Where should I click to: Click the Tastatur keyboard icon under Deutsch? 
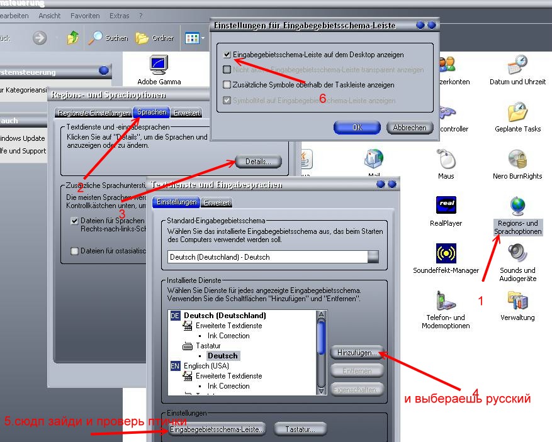[x=188, y=346]
